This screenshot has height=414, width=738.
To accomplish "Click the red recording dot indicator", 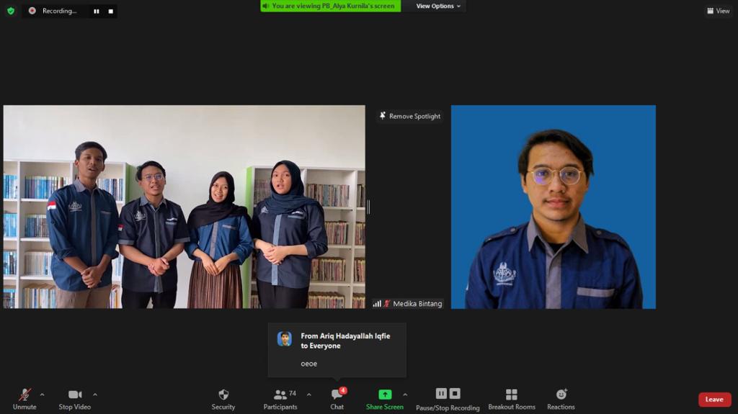I will click(32, 11).
